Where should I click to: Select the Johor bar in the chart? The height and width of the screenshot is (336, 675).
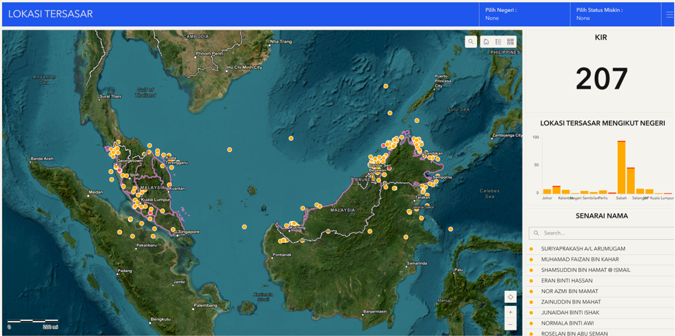tap(547, 192)
